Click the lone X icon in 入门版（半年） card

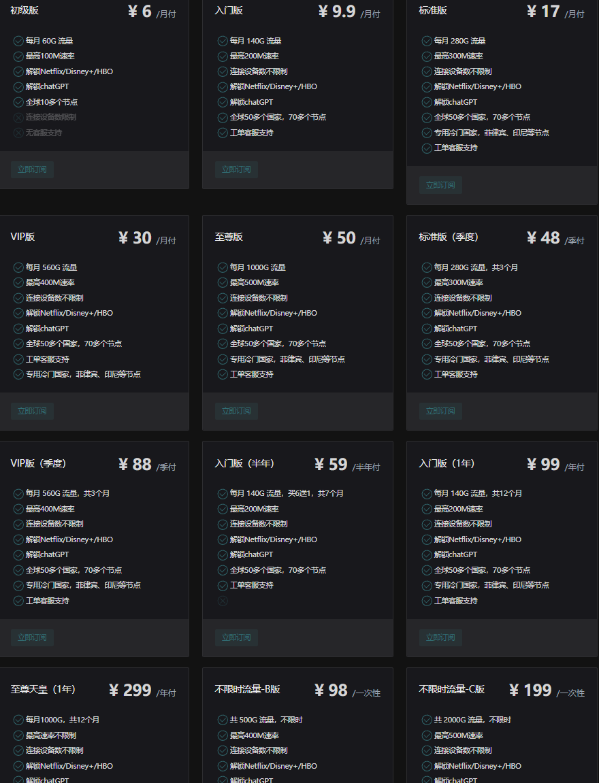[223, 601]
